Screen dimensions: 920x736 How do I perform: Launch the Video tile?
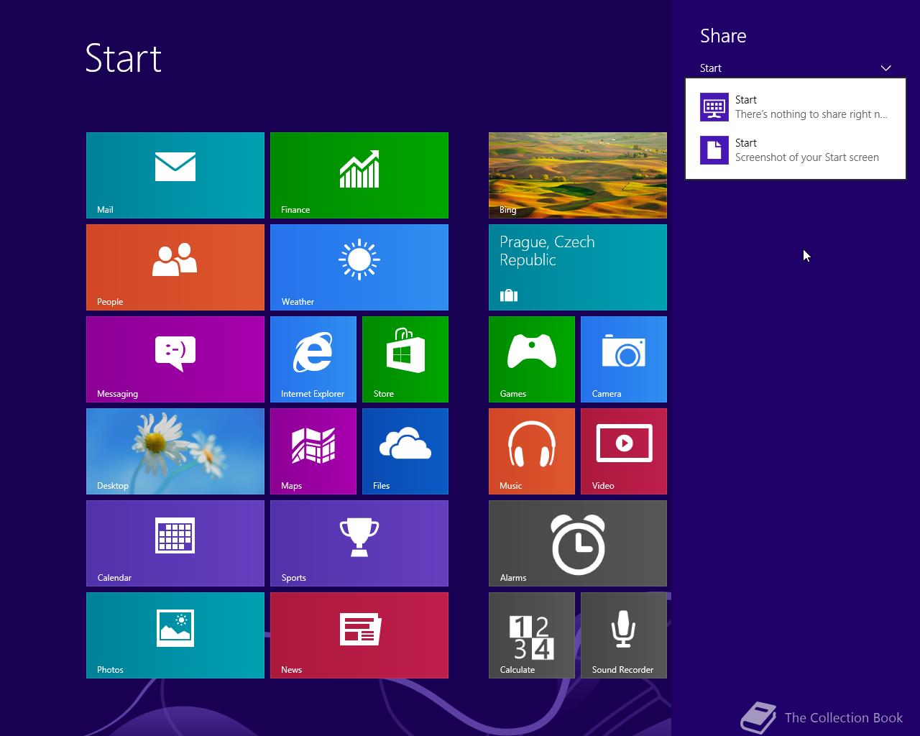[624, 451]
